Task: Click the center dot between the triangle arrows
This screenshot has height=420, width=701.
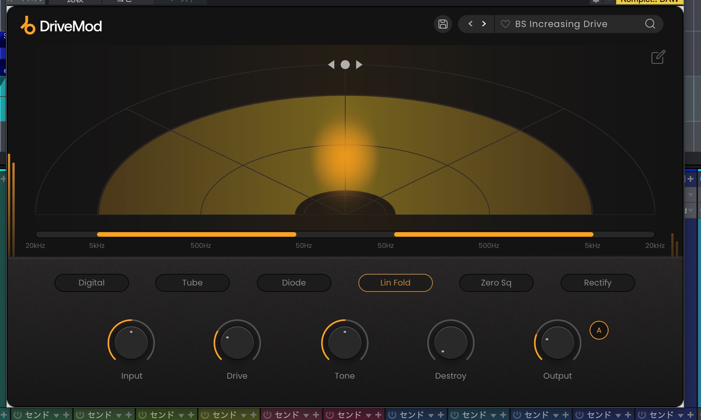Action: (345, 65)
